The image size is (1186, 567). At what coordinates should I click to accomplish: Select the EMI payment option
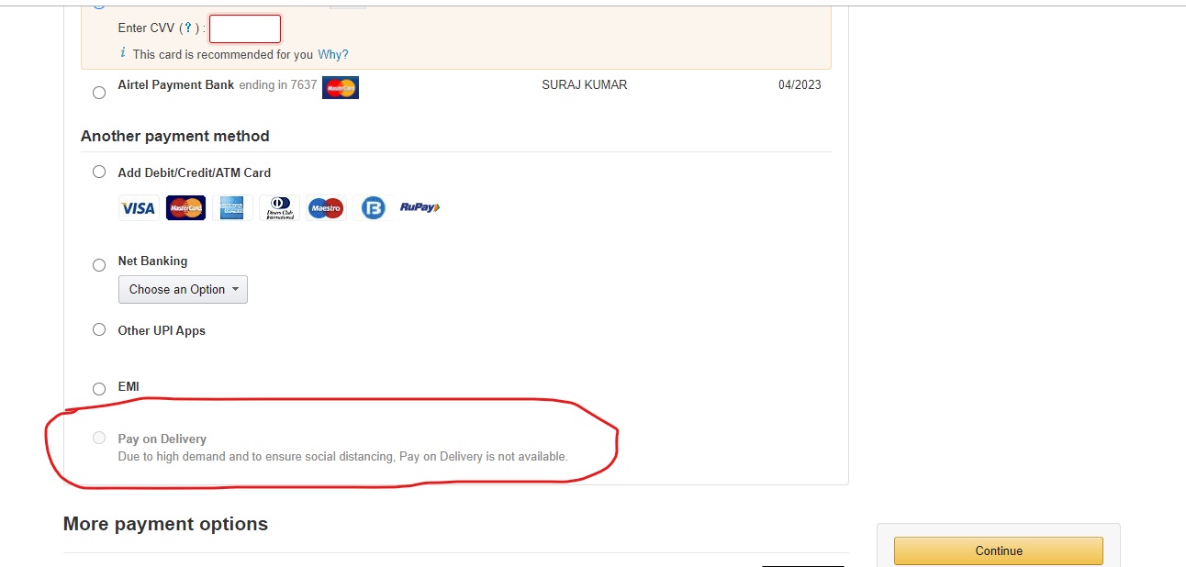pos(99,389)
